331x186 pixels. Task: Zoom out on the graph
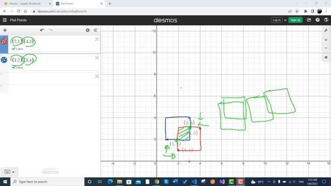pos(326,48)
